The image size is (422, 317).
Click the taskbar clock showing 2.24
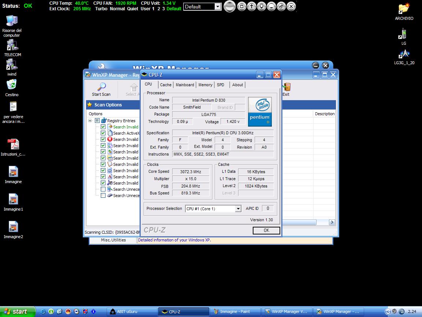[412, 311]
